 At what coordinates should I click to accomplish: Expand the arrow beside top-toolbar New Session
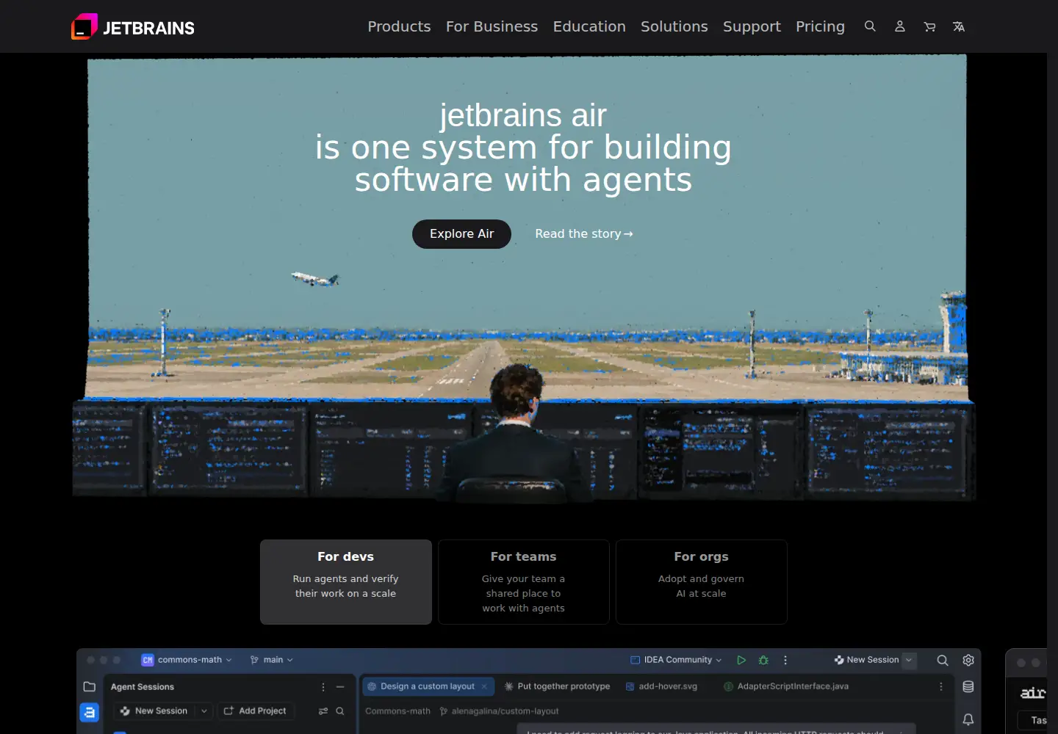point(909,660)
